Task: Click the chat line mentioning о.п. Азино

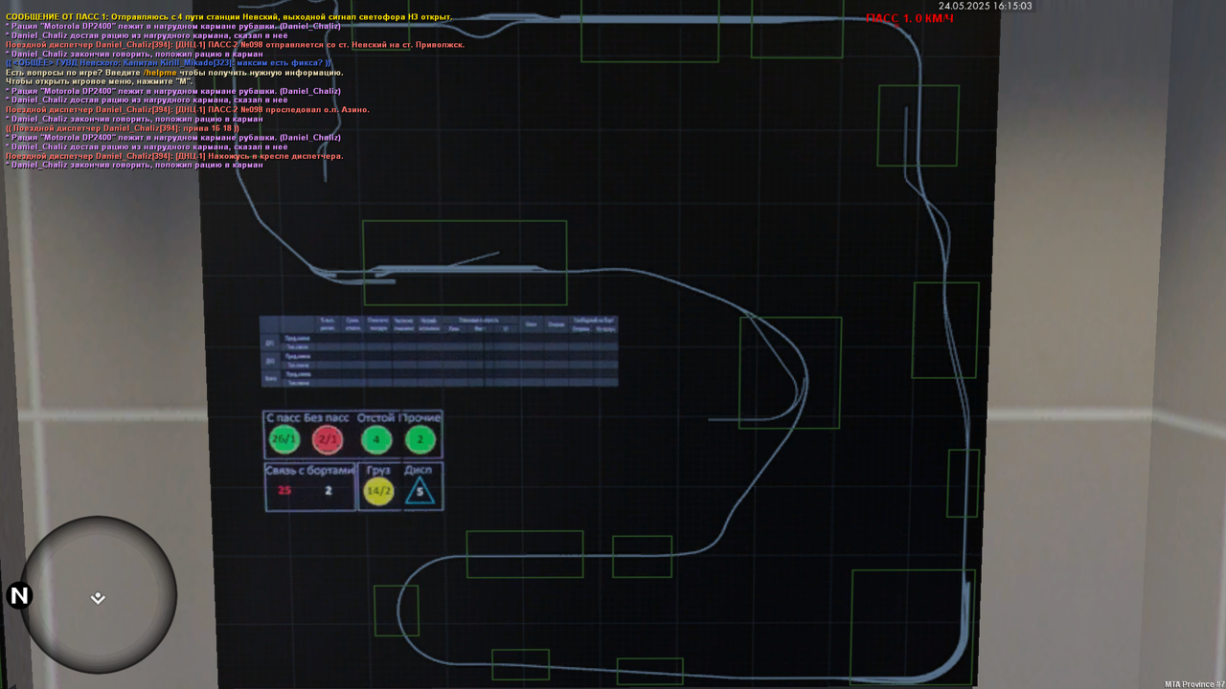Action: [188, 110]
